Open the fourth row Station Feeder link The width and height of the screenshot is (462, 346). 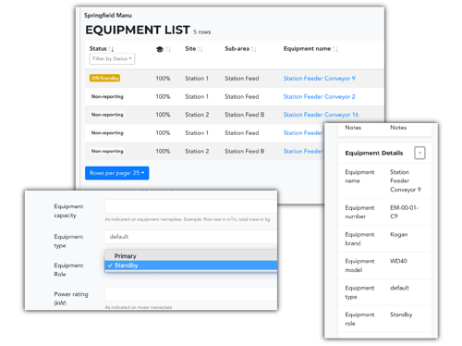click(303, 133)
